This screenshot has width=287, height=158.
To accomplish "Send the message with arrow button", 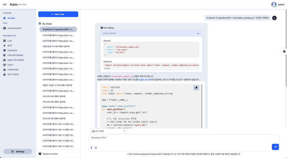I will [275, 147].
